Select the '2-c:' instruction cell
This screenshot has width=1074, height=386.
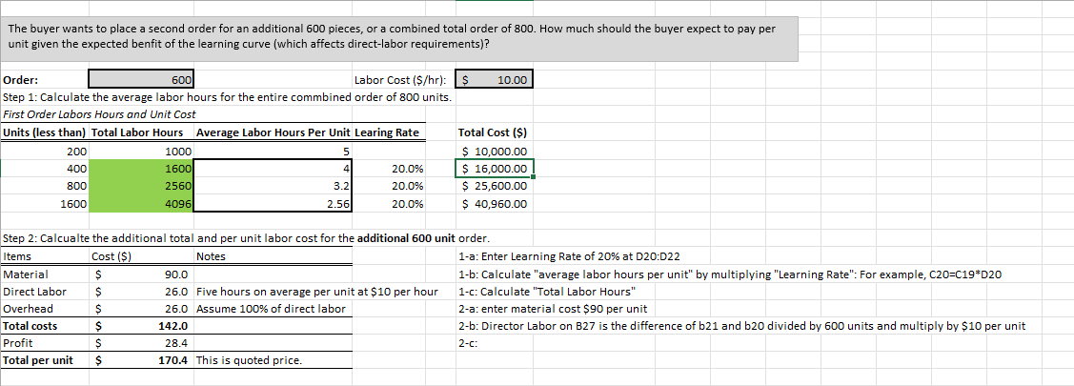466,343
